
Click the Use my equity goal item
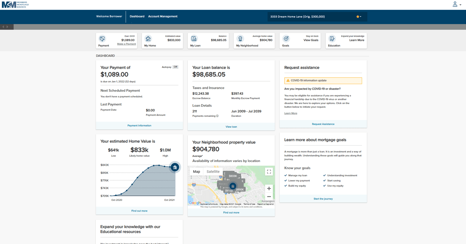(333, 186)
